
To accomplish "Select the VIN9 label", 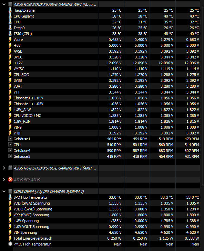I will point(18,127).
